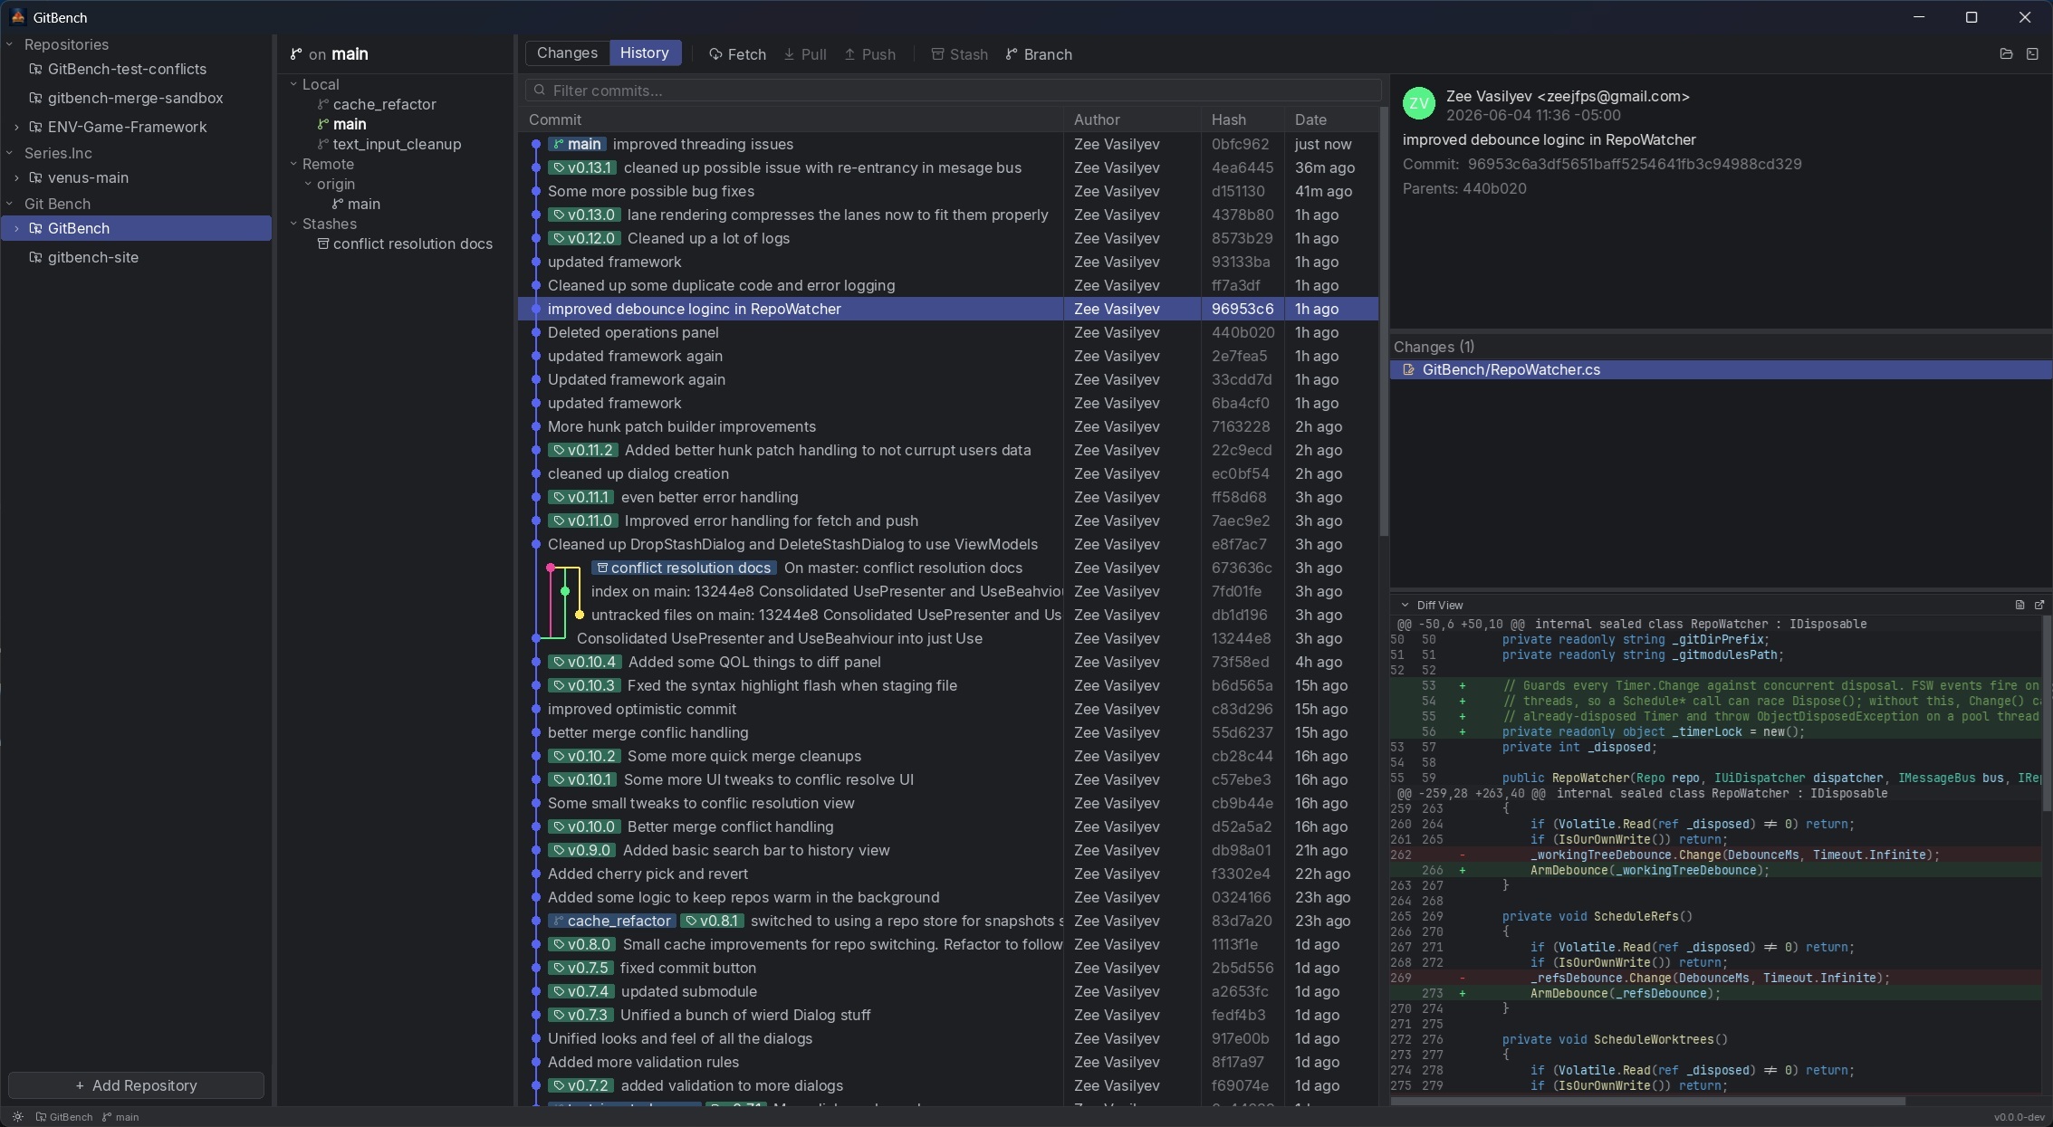The image size is (2053, 1127).
Task: Collapse the Series.Inc group
Action: coord(10,153)
